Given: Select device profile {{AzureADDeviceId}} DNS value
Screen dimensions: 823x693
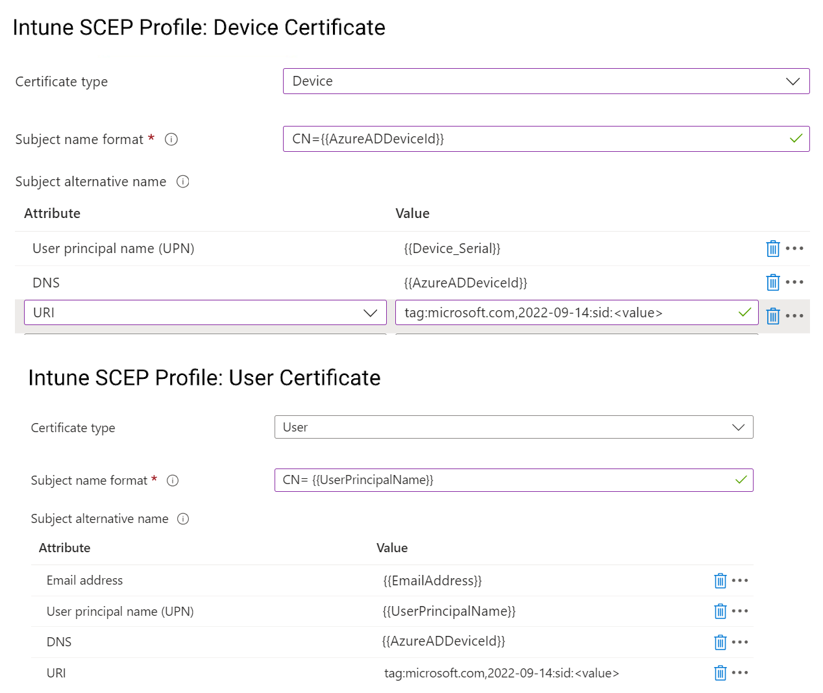Looking at the screenshot, I should point(466,283).
